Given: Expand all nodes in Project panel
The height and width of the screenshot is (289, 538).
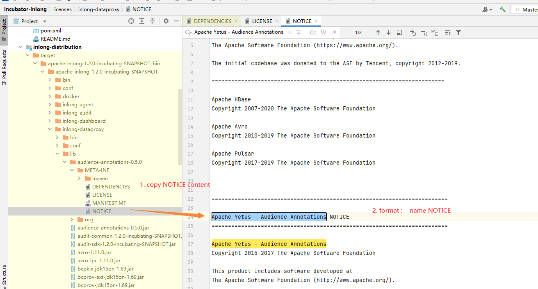Looking at the screenshot, I should (142, 21).
